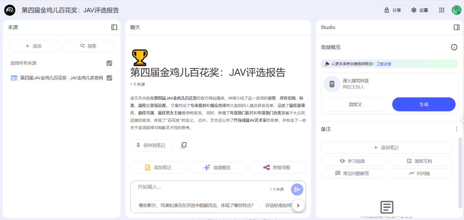Select the 评选标准 suggested question chip
Screen dimensions: 464x220
point(278,205)
